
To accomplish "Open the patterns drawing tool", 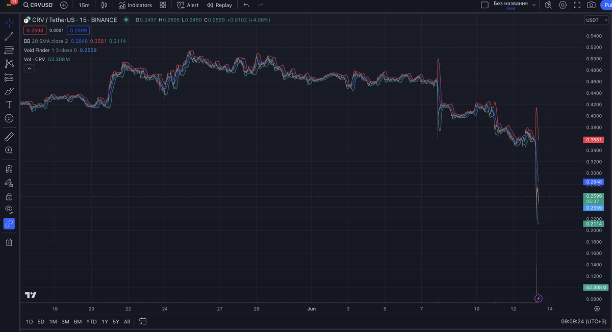I will (x=9, y=64).
